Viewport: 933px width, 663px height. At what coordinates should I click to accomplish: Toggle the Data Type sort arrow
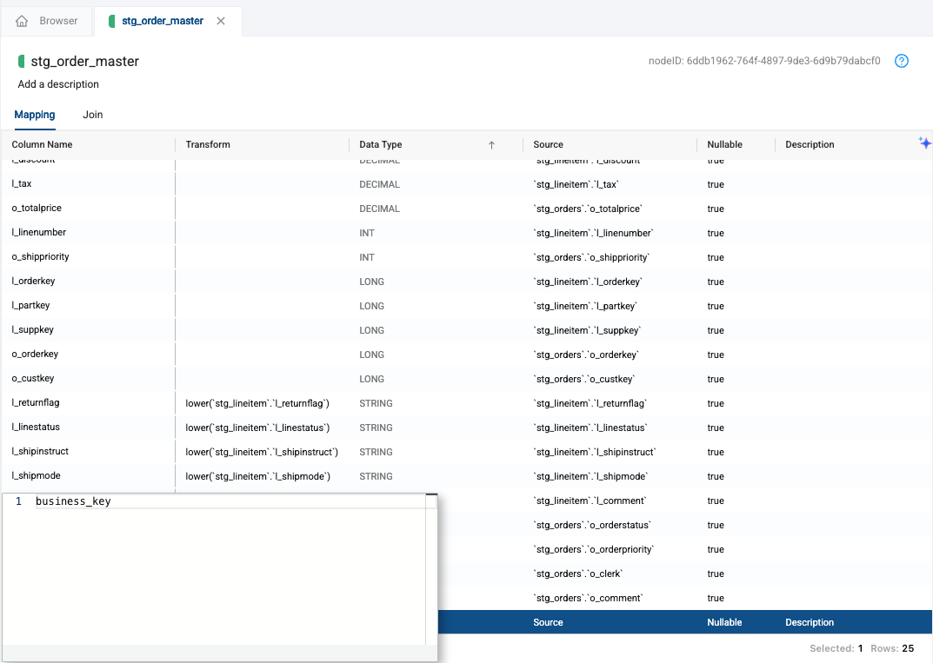coord(491,145)
